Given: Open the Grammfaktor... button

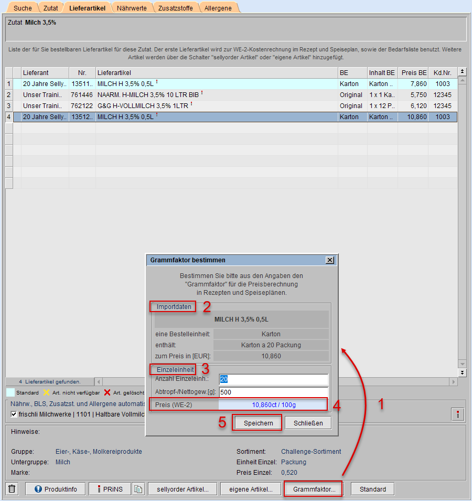Looking at the screenshot, I should [313, 489].
